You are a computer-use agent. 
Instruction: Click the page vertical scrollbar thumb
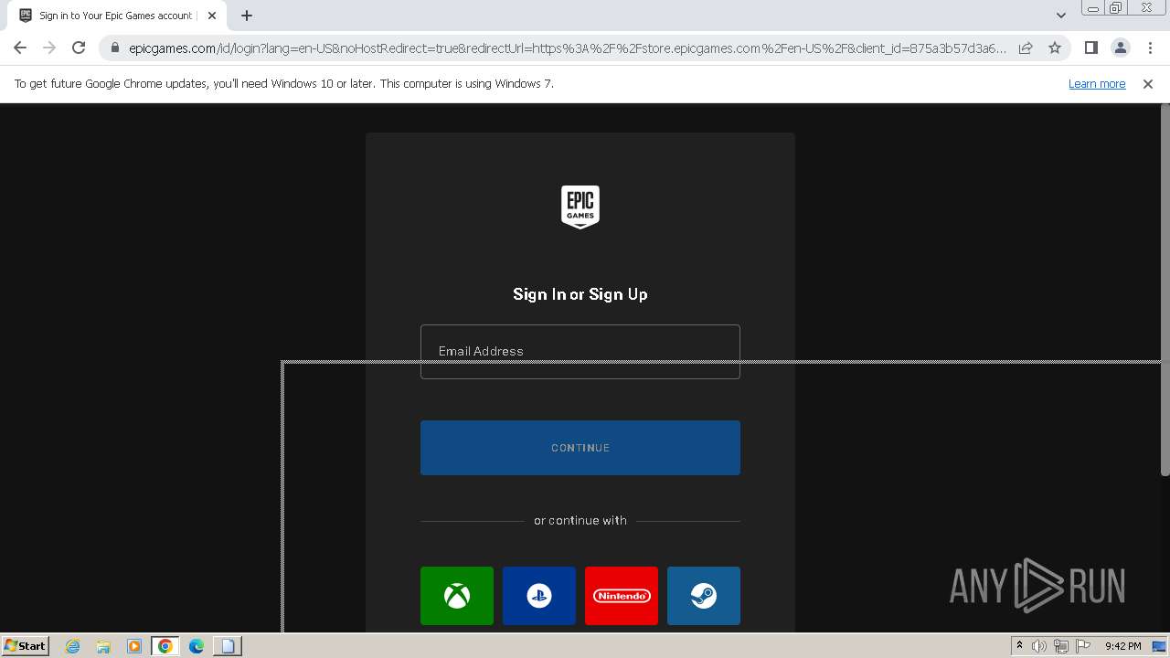tap(1165, 291)
